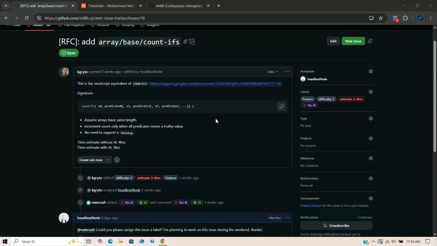
Task: Open the @naterush mention link
Action: point(86,230)
